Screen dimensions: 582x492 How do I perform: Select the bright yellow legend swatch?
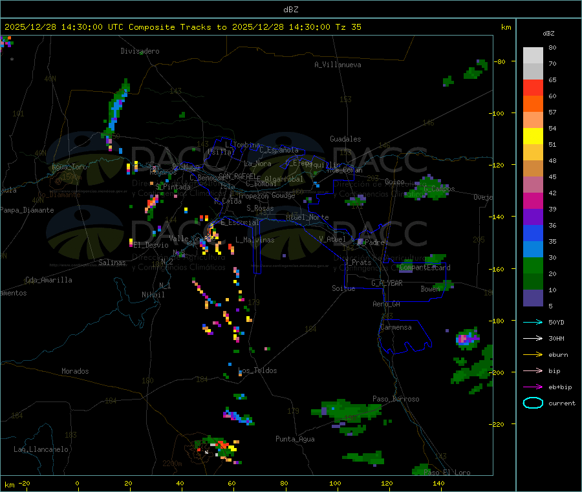click(533, 136)
